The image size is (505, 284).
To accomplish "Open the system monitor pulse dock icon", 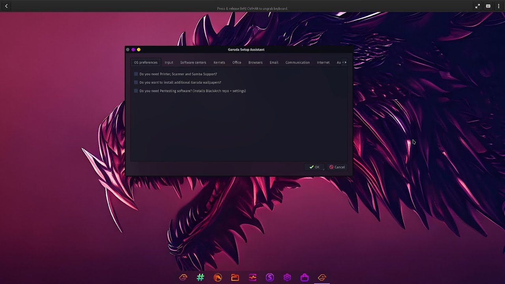I will [x=252, y=277].
